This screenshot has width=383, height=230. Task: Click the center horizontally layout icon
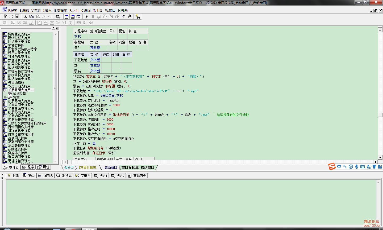point(40,23)
